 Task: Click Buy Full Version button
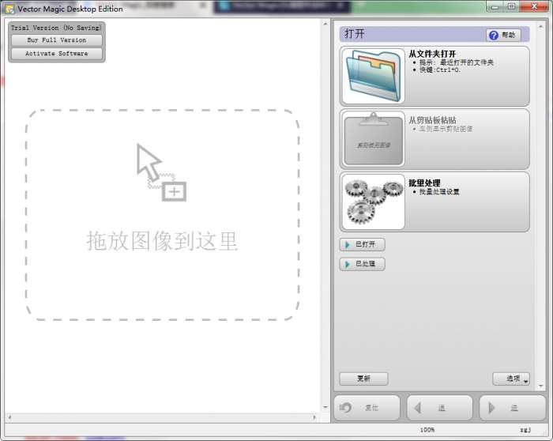(57, 40)
